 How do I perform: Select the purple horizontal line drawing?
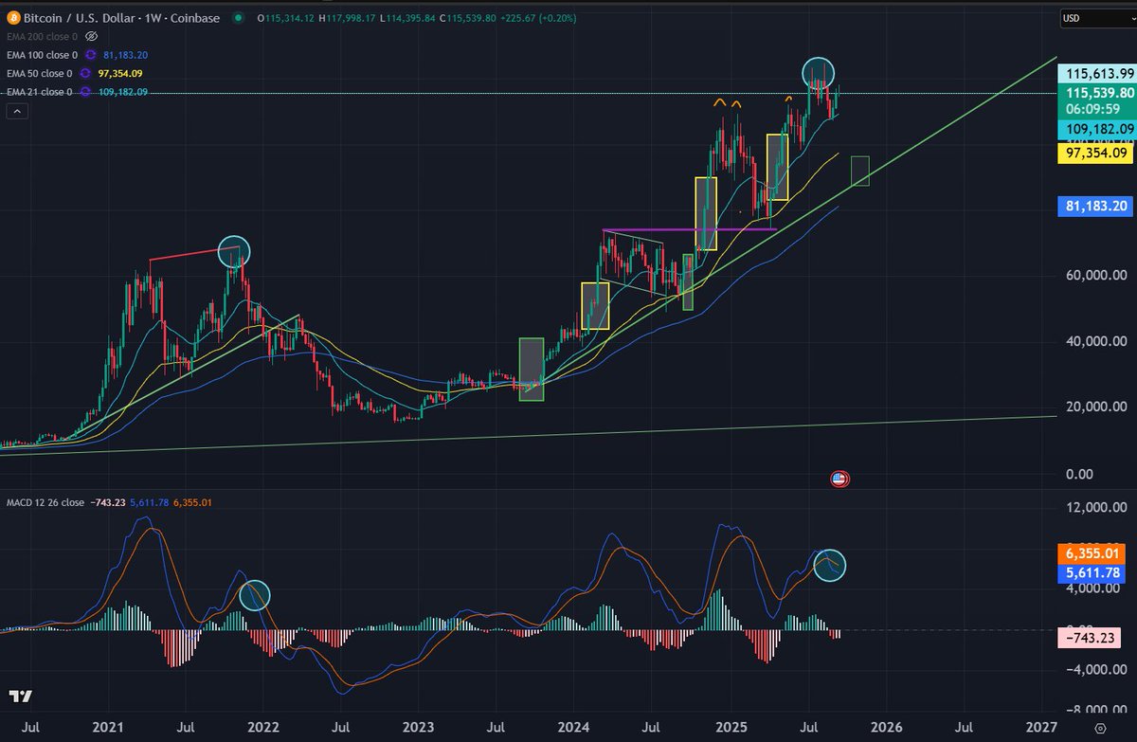(690, 229)
